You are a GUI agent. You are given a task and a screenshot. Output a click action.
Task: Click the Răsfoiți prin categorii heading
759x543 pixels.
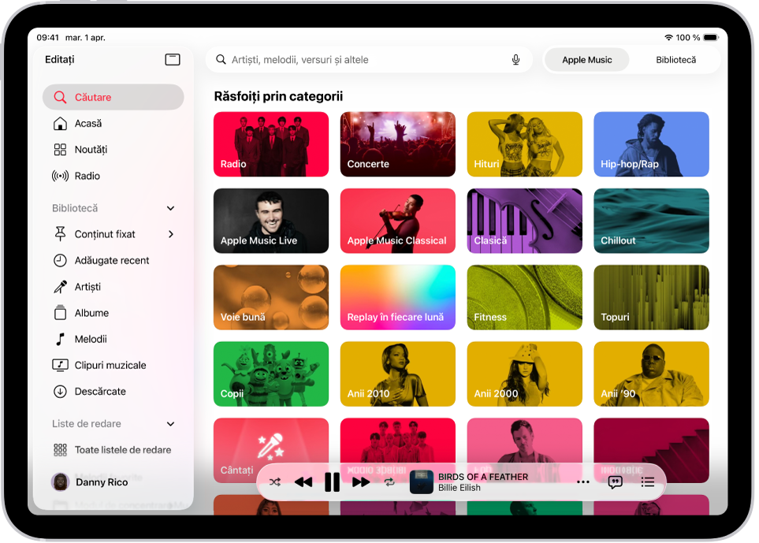click(278, 96)
